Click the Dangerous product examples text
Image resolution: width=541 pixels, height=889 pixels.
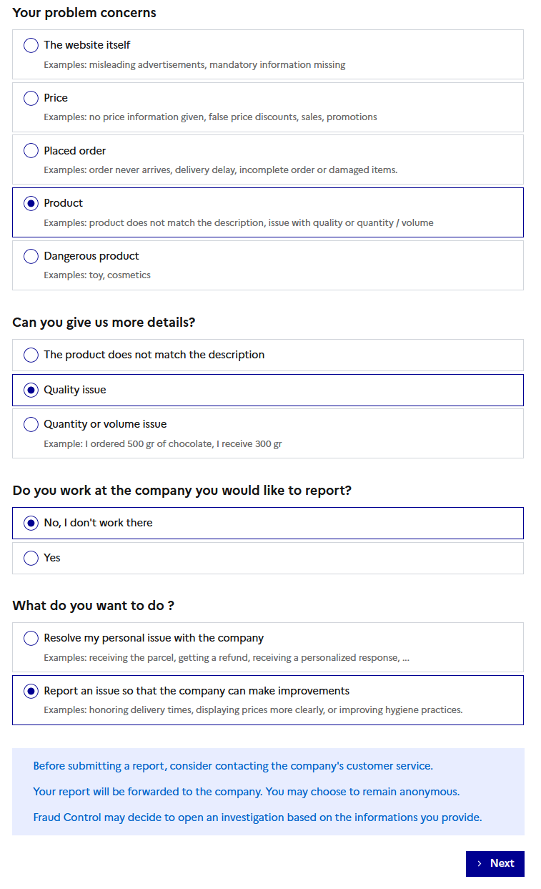tap(97, 275)
